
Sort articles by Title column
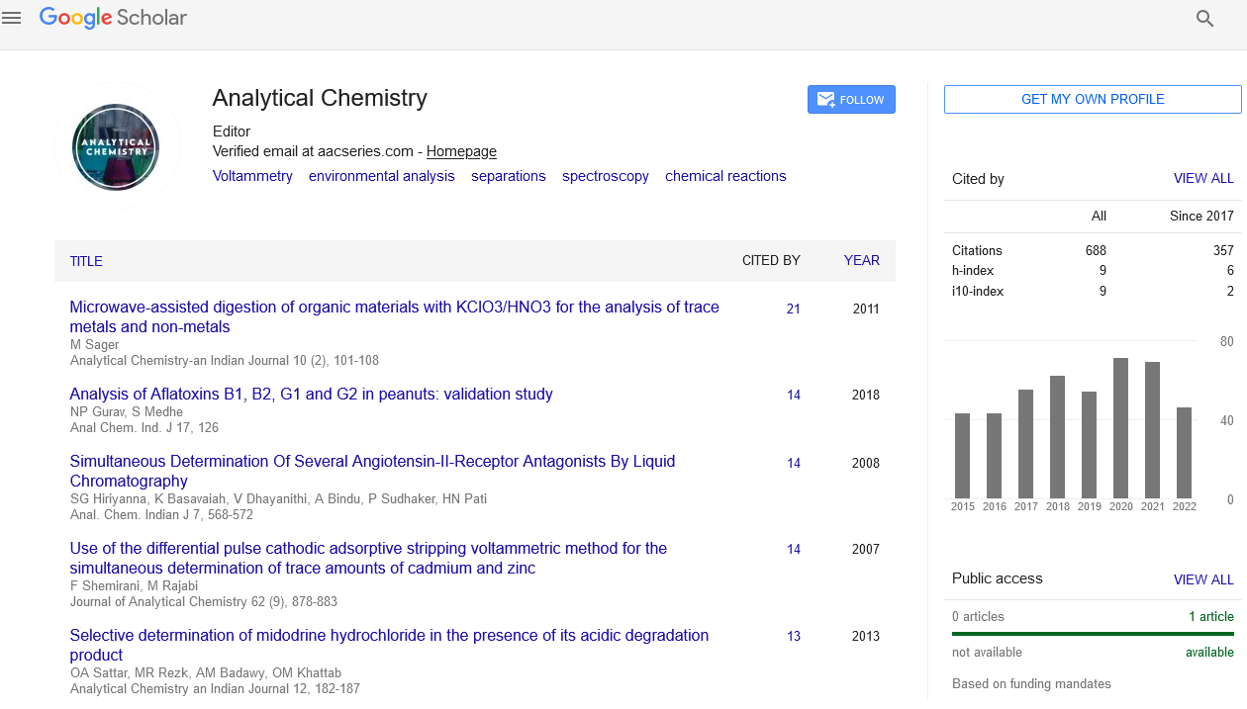coord(86,261)
